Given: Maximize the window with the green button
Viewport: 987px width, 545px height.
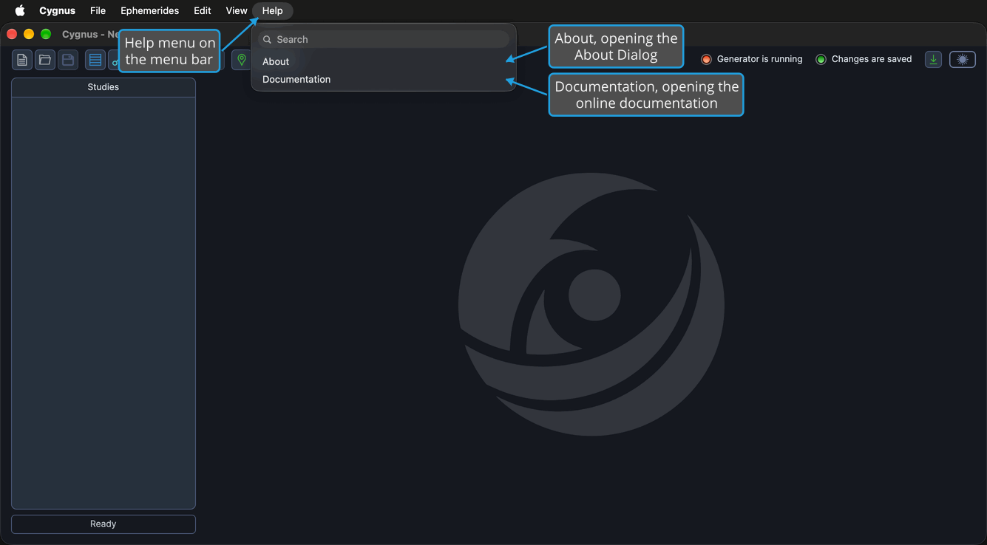Looking at the screenshot, I should 46,34.
